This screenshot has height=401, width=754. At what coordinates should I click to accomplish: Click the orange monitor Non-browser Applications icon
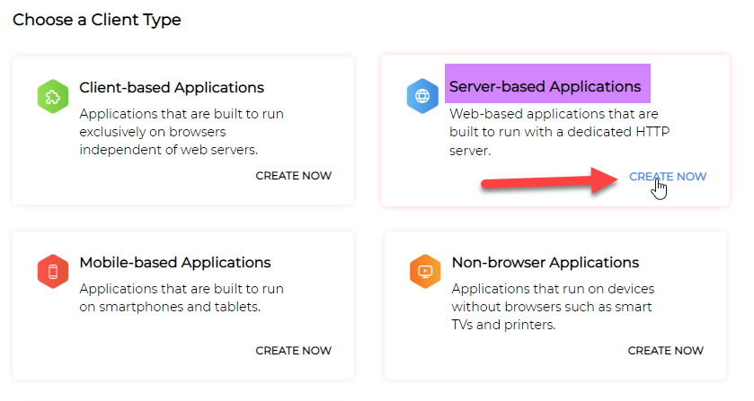pos(425,271)
